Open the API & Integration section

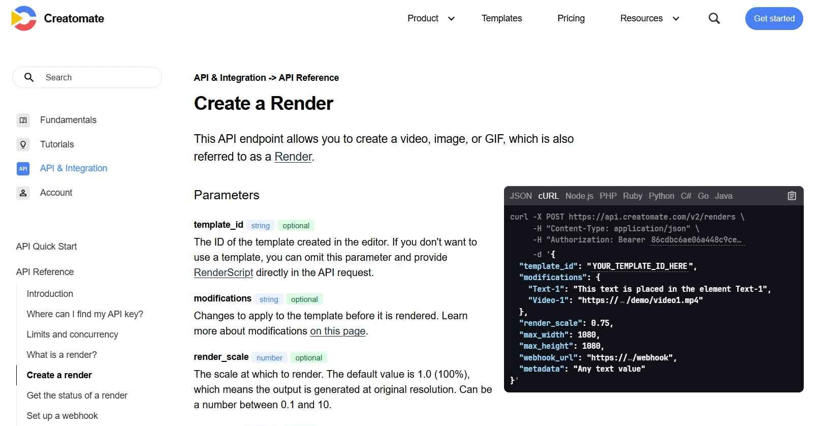[x=74, y=168]
